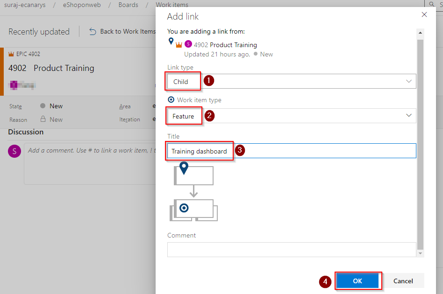
Task: Click the S avatar in Discussion section
Action: click(x=14, y=151)
